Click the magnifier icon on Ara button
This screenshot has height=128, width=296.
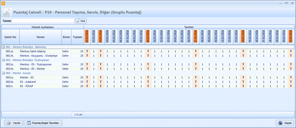[x=78, y=21]
